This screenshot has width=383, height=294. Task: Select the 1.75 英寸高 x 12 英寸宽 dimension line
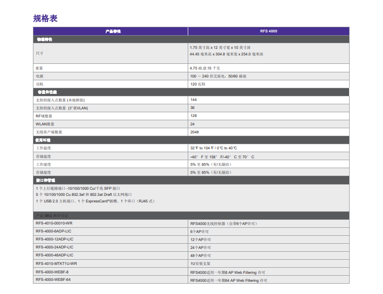click(x=220, y=47)
